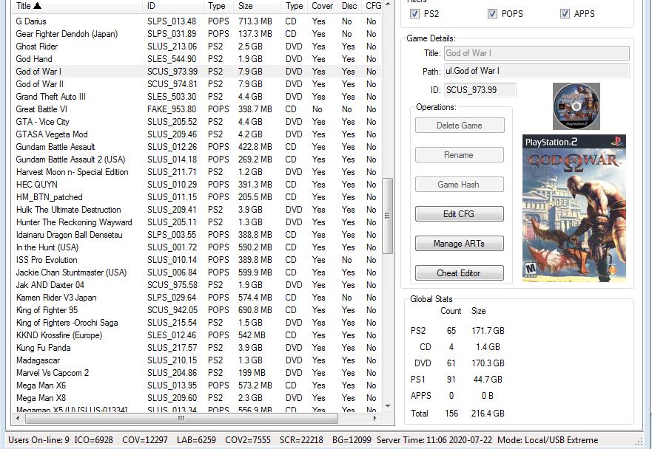Screen dimensions: 652x449
Task: Select Grand Theft Auto III
Action: [198, 96]
